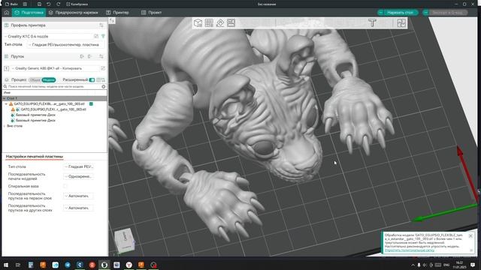Expand the Вне стола tree node
This screenshot has height=270, width=481.
point(5,126)
